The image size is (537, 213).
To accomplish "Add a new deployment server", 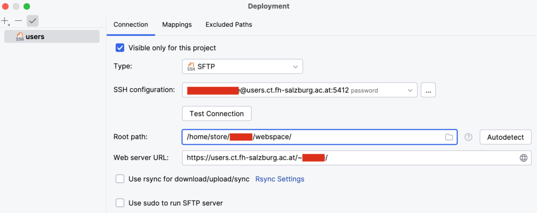I will pos(5,21).
